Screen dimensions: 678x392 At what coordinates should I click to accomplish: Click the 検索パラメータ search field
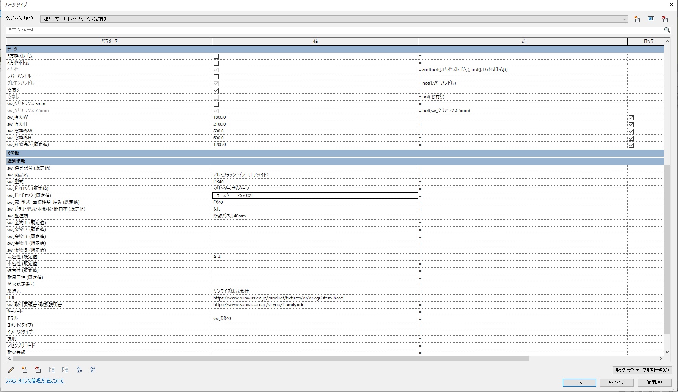tap(334, 30)
